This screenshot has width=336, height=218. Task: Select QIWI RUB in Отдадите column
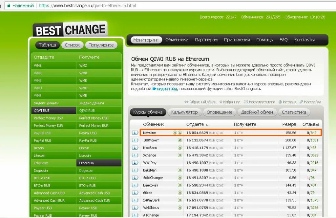pos(53,111)
